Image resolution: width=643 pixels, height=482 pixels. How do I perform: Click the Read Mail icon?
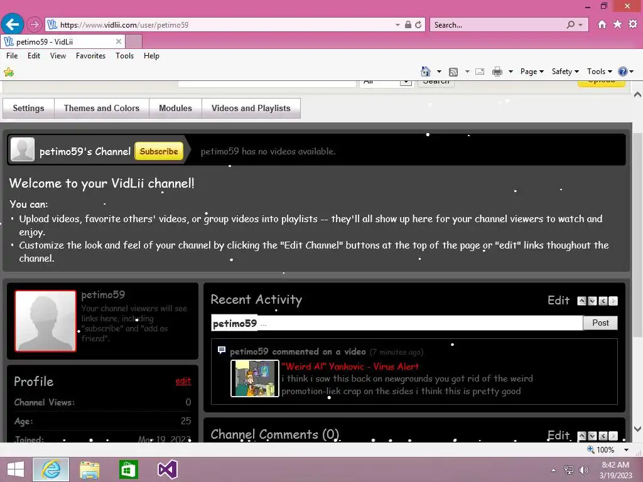(x=480, y=72)
